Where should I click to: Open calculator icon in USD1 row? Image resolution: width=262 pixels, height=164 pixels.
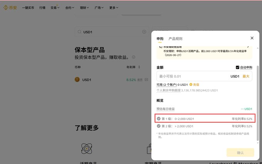[146, 79]
